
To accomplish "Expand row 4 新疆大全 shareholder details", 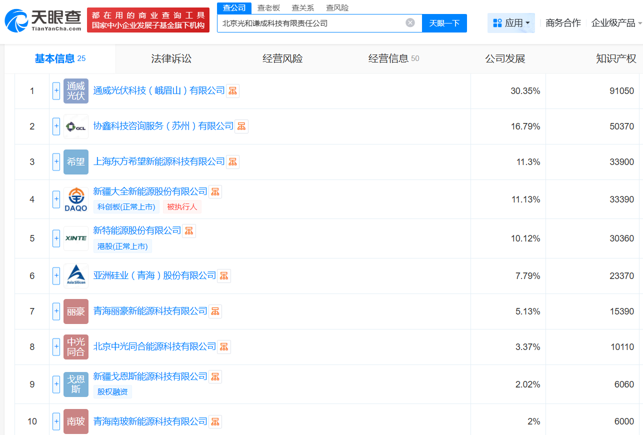I will 56,199.
